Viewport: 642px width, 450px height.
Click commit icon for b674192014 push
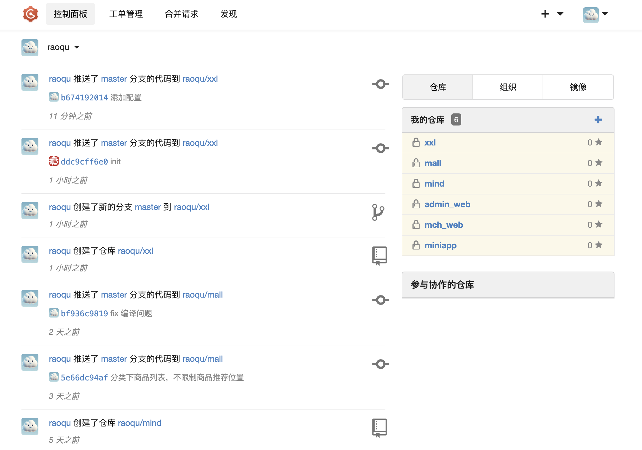tap(380, 84)
